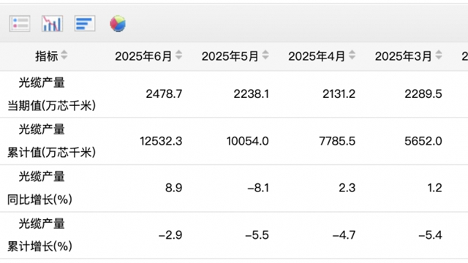468x263 pixels.
Task: Select the horizontal bar chart icon
Action: 85,23
